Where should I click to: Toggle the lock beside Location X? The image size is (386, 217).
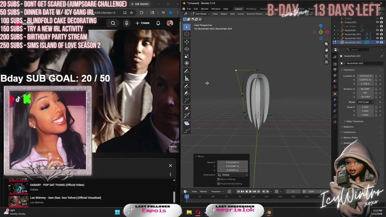(x=376, y=76)
